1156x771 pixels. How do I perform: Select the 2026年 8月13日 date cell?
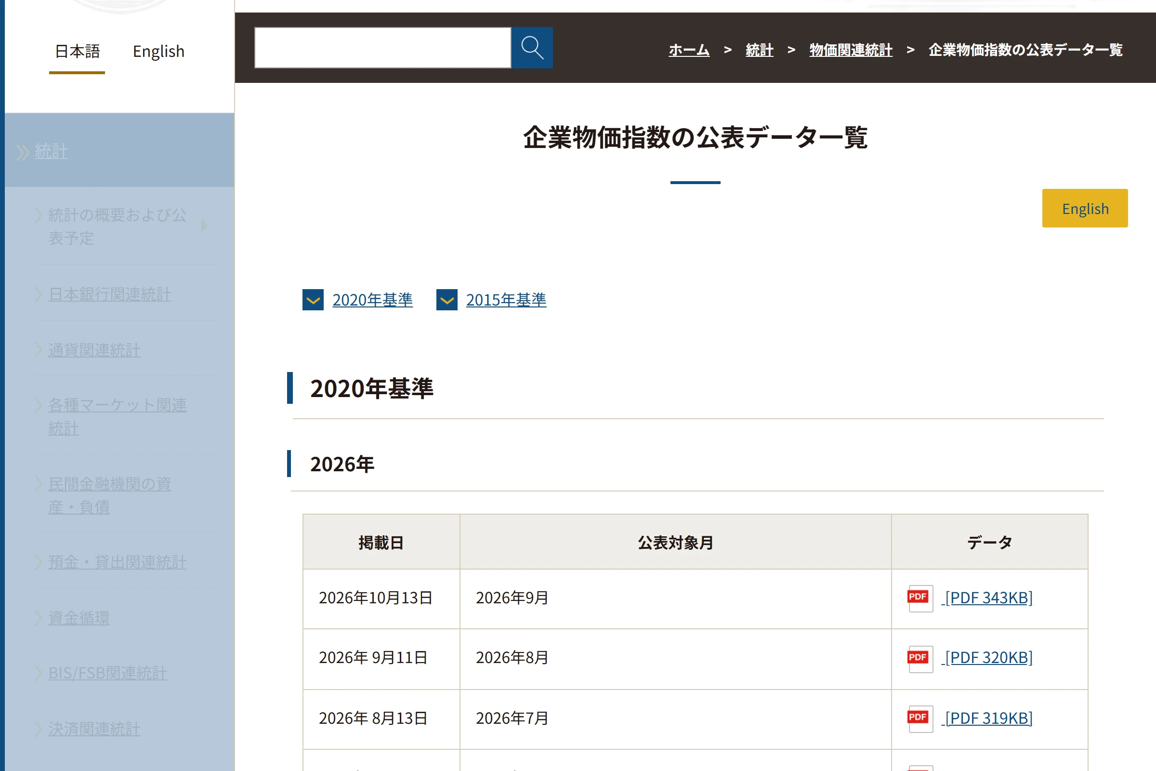click(381, 719)
